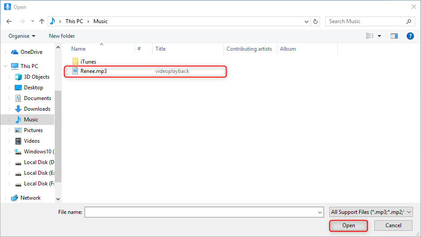Toggle the preview pane icon

click(x=394, y=36)
